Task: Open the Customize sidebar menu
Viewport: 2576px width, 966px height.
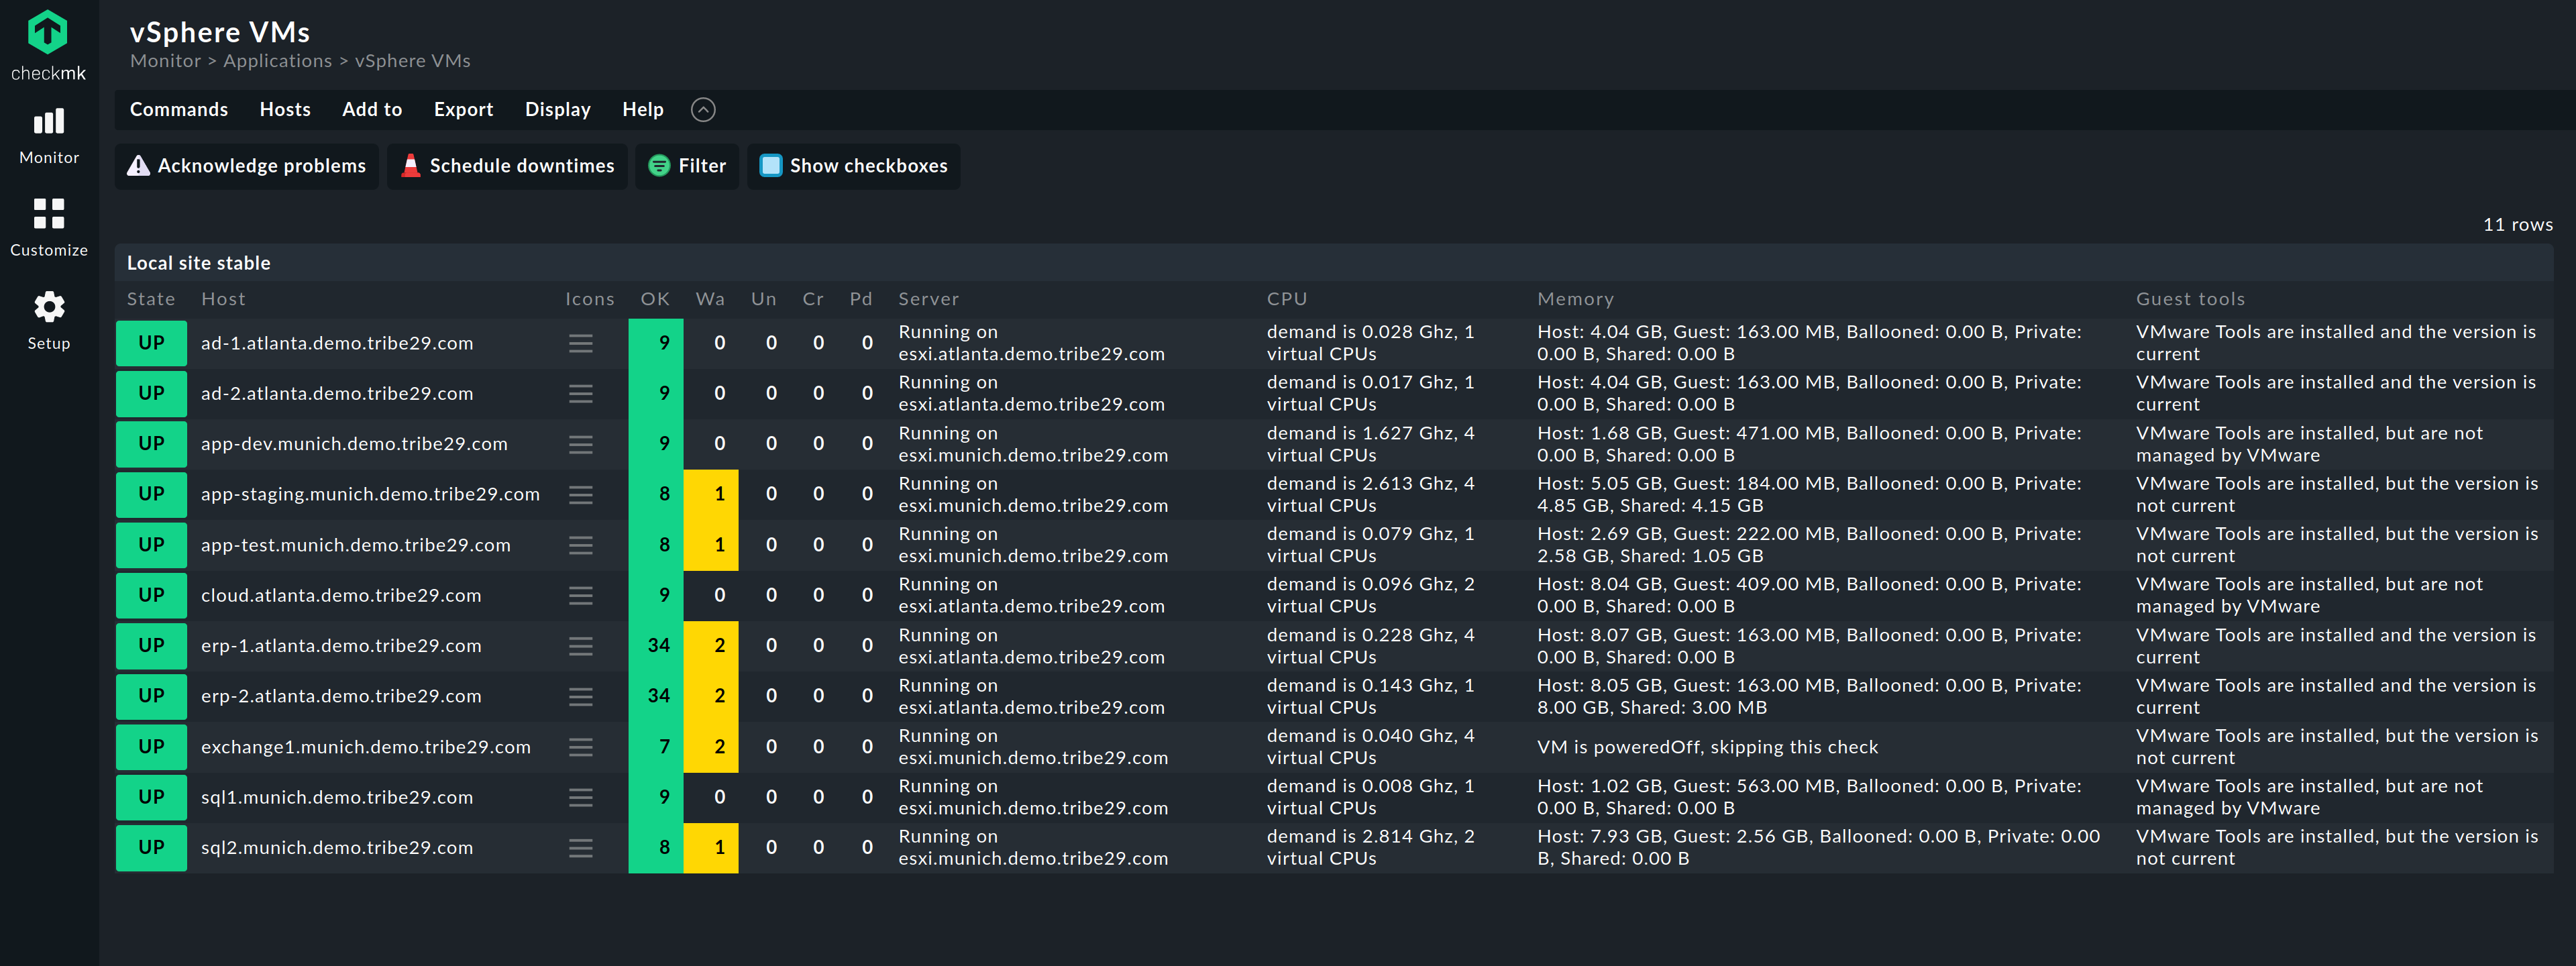Action: click(48, 228)
